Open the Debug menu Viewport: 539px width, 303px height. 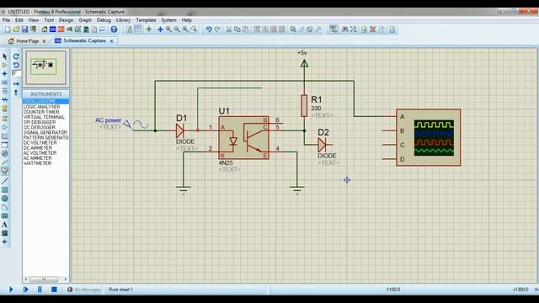click(x=104, y=20)
